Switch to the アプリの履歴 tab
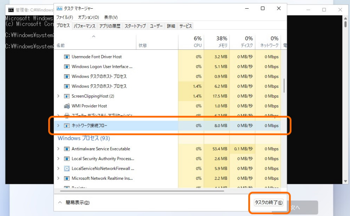 point(110,26)
